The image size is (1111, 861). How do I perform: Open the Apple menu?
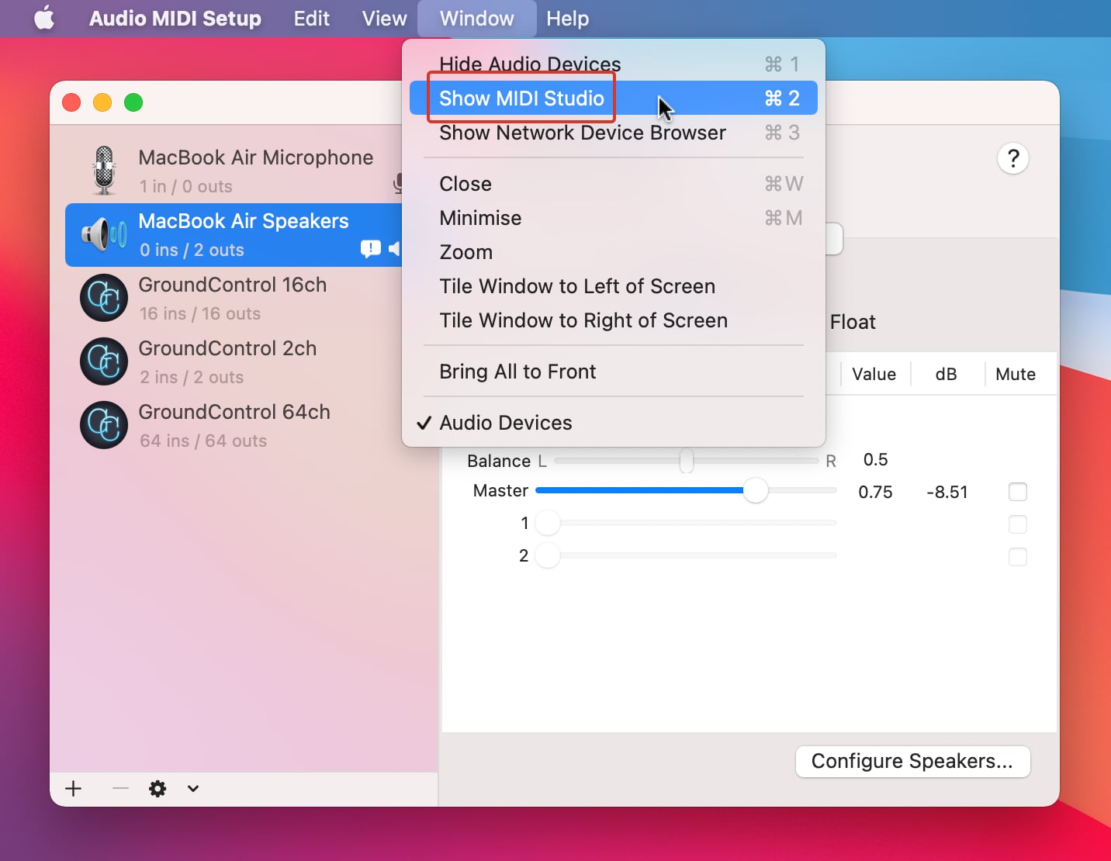(44, 18)
